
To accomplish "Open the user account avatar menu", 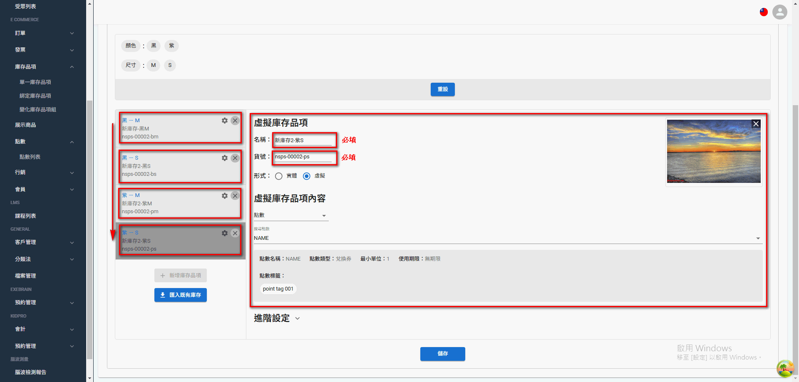I will point(780,12).
